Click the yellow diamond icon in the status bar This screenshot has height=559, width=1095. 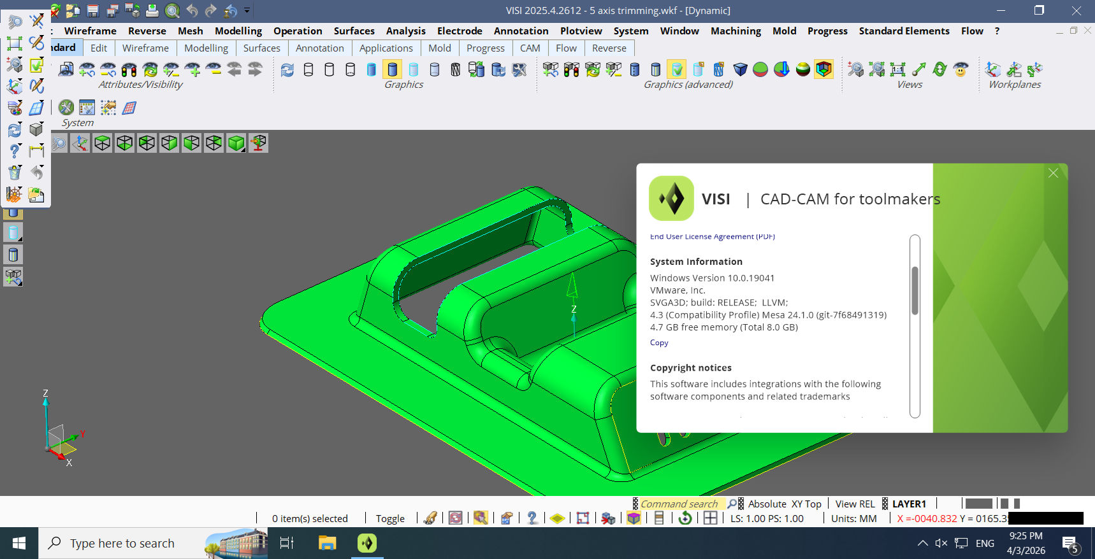tap(557, 518)
